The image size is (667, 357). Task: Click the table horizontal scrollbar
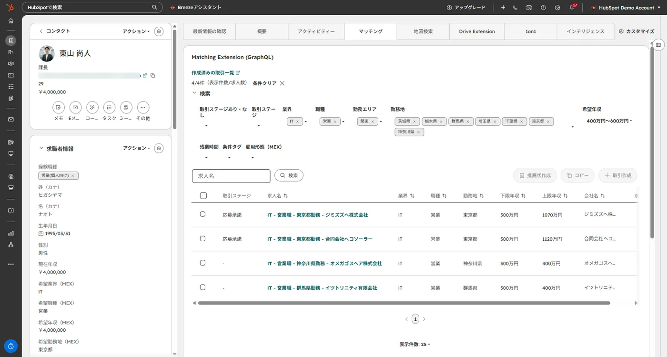(x=404, y=303)
